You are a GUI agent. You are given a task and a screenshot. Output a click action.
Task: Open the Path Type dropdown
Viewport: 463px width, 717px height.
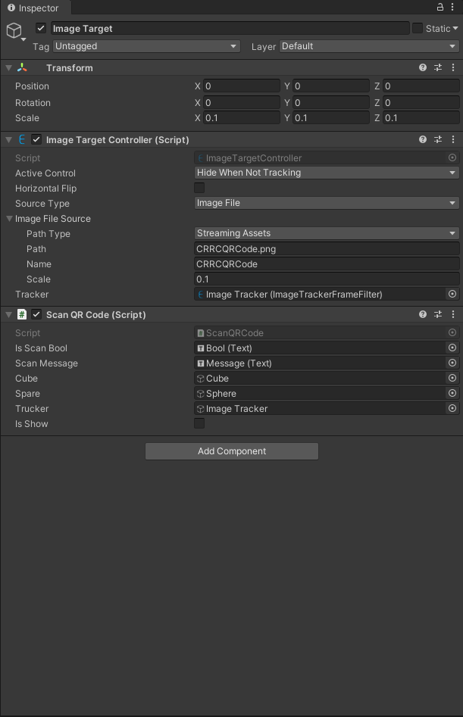click(326, 233)
